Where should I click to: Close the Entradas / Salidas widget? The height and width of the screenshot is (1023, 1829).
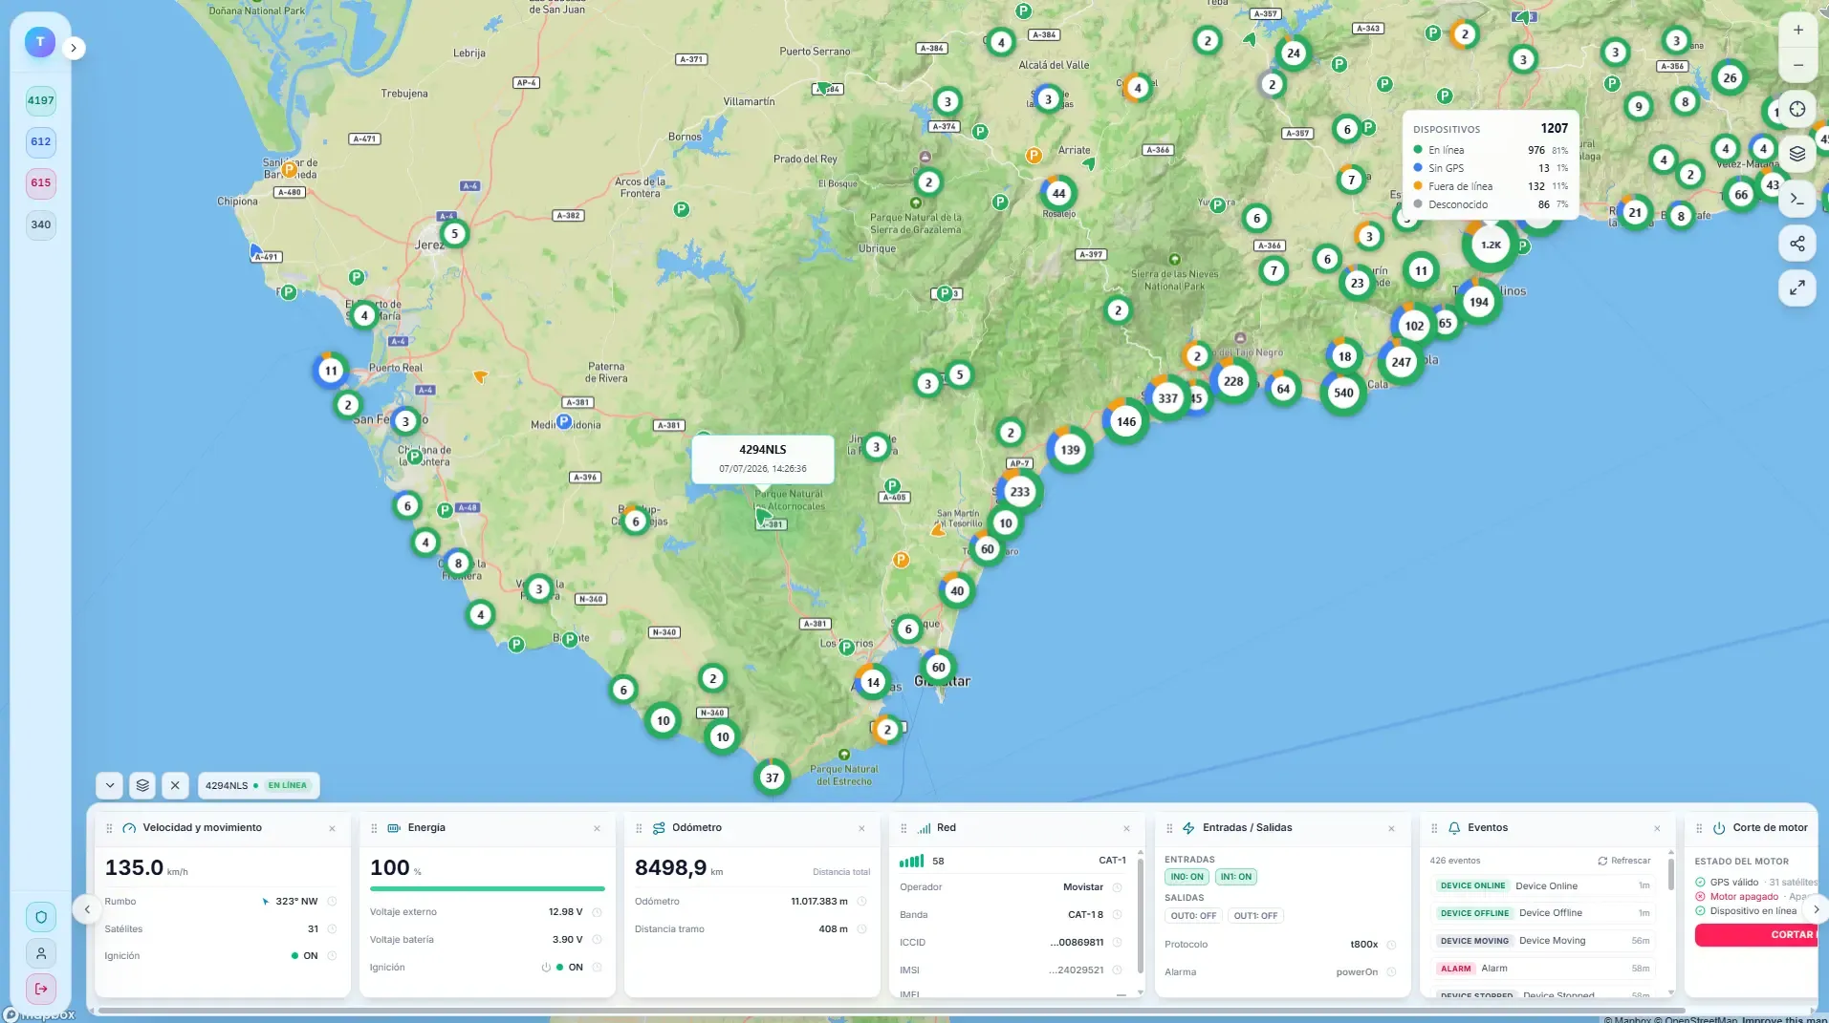tap(1391, 828)
